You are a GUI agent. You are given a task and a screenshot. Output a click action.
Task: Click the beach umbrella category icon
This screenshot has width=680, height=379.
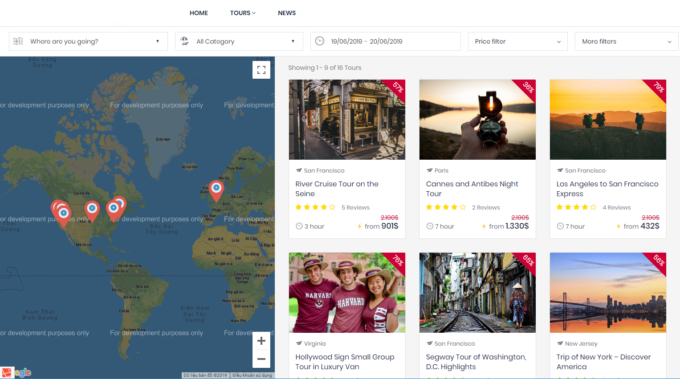184,41
